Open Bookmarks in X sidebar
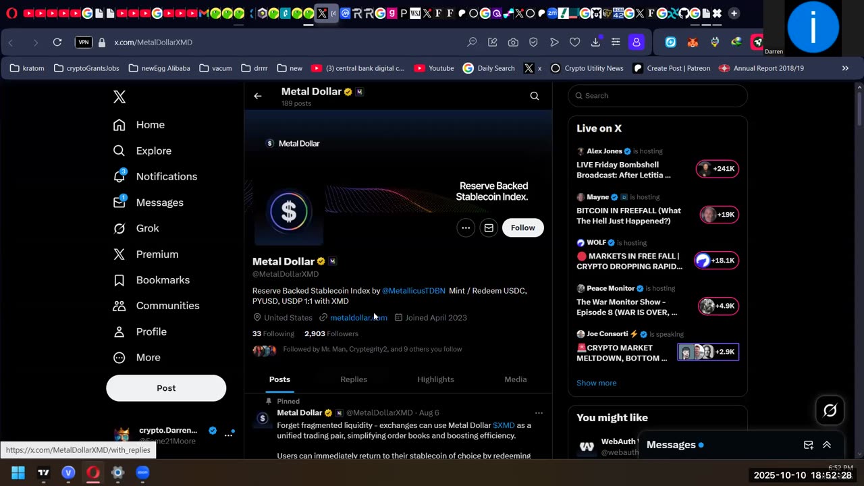 (x=151, y=280)
